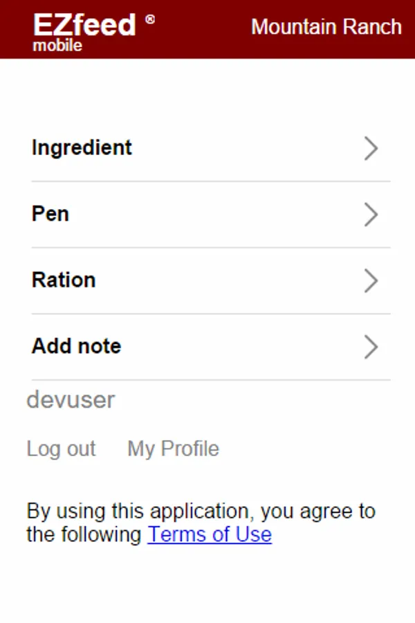This screenshot has width=415, height=623.
Task: Go to the Ration section
Action: pos(64,280)
